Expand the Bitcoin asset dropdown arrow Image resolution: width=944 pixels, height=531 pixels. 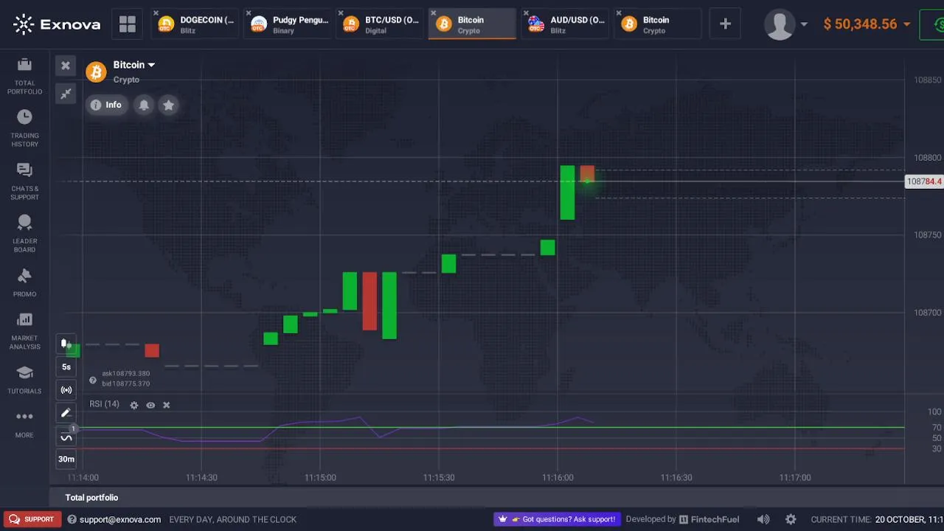tap(151, 65)
